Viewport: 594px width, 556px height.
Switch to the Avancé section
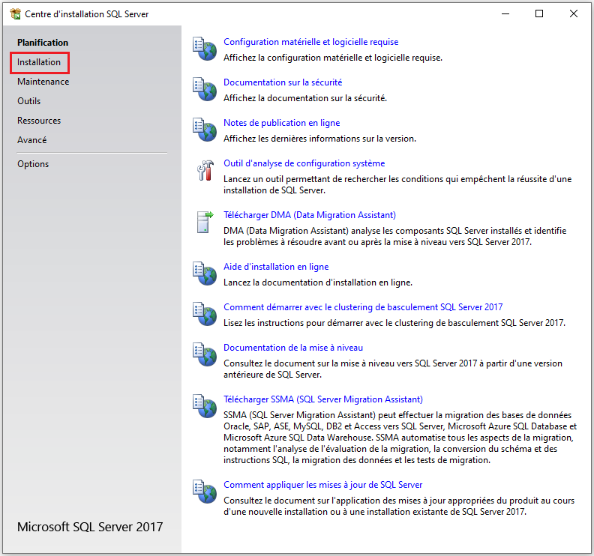[31, 140]
